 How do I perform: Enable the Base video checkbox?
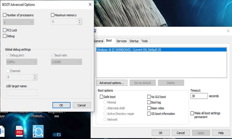[149, 108]
